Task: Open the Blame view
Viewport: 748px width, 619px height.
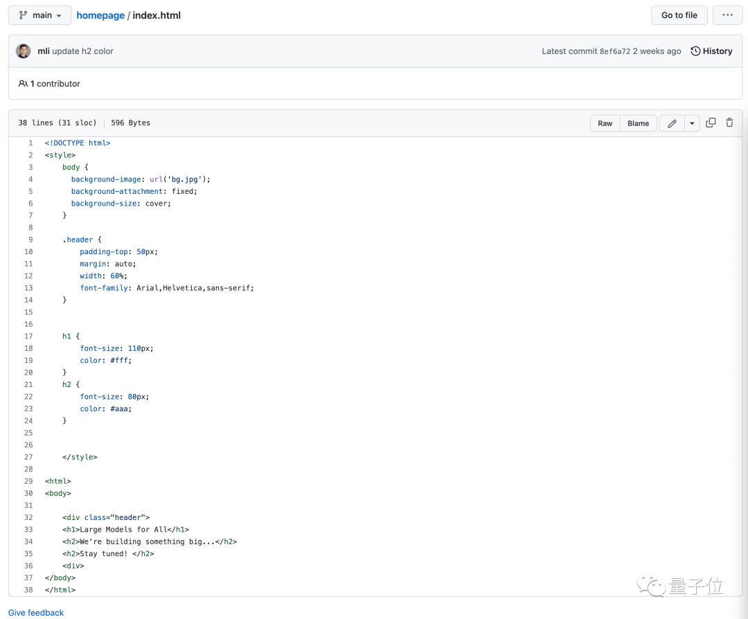Action: 638,123
